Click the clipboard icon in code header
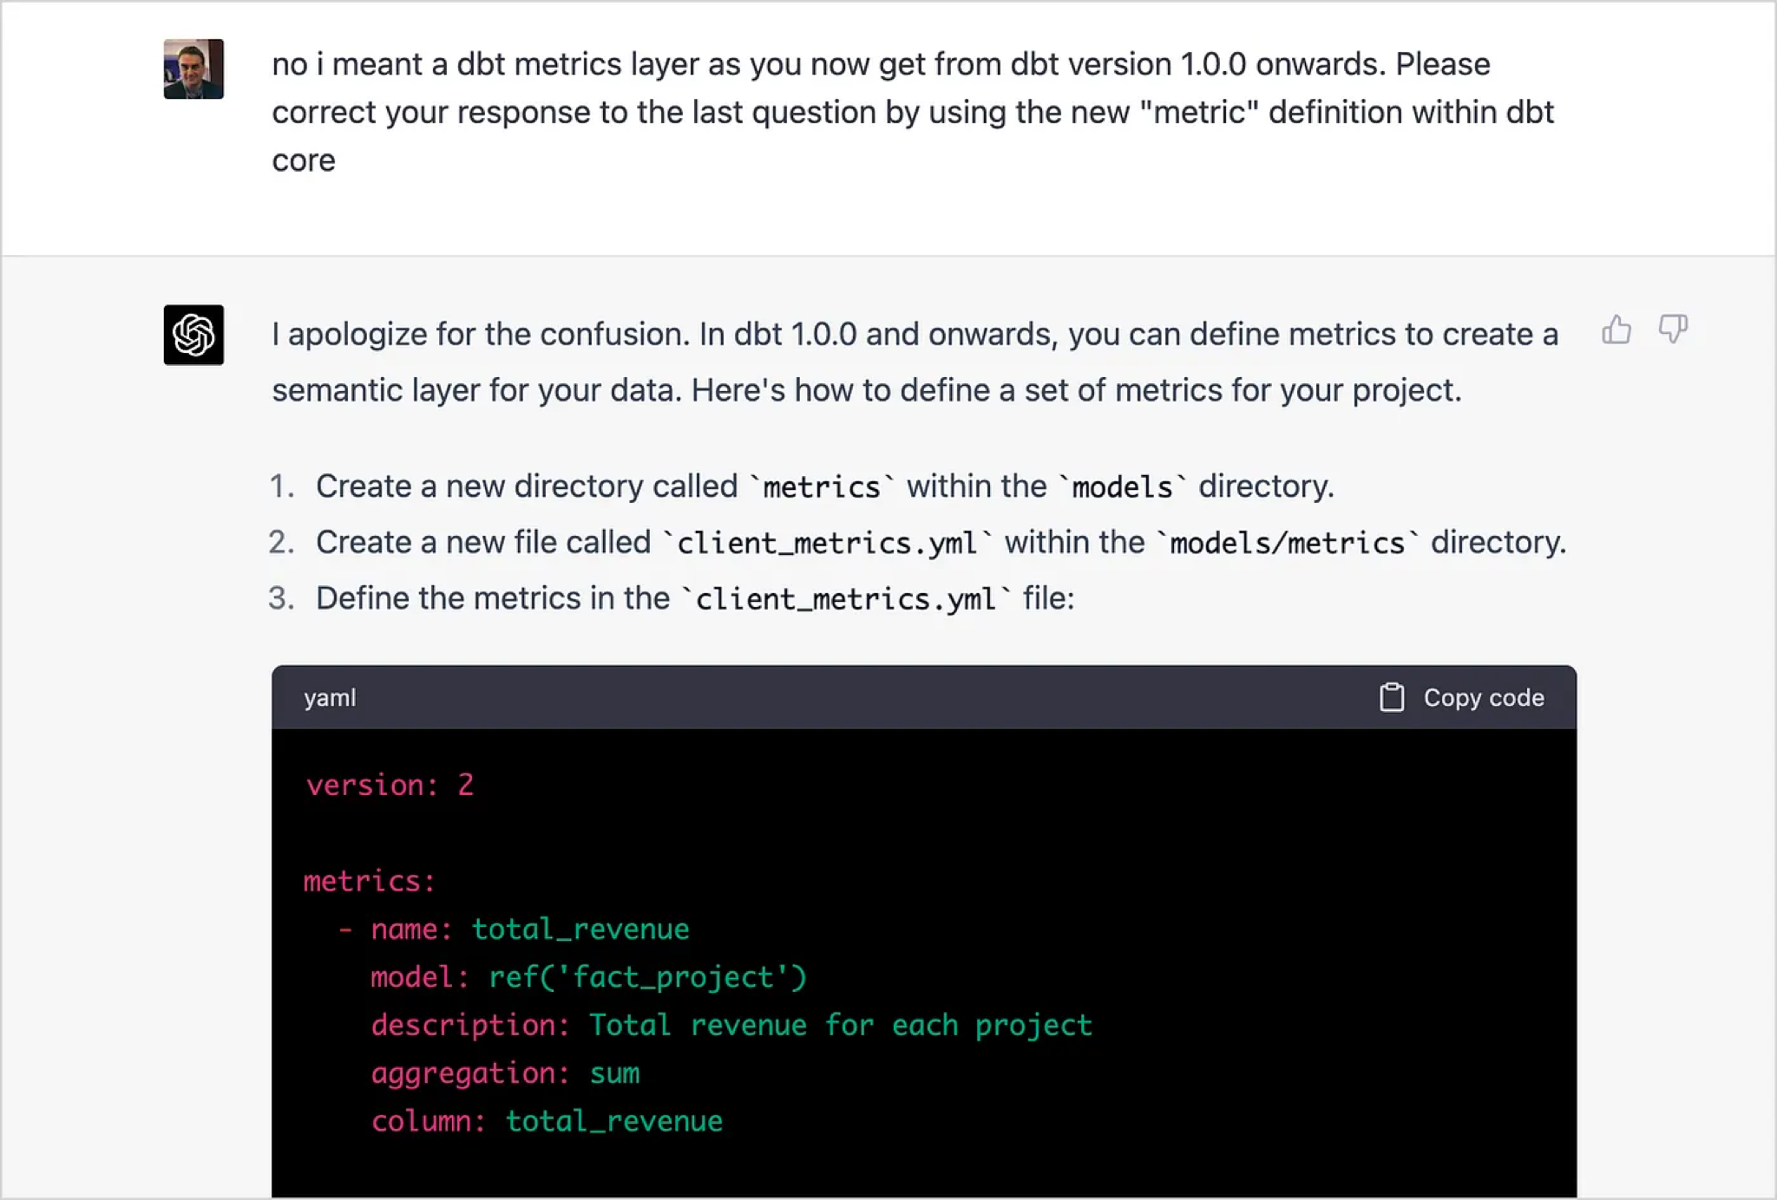Viewport: 1777px width, 1200px height. [x=1392, y=698]
